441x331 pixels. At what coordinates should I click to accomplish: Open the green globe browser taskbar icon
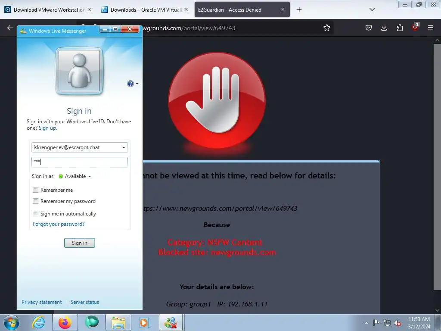click(92, 322)
